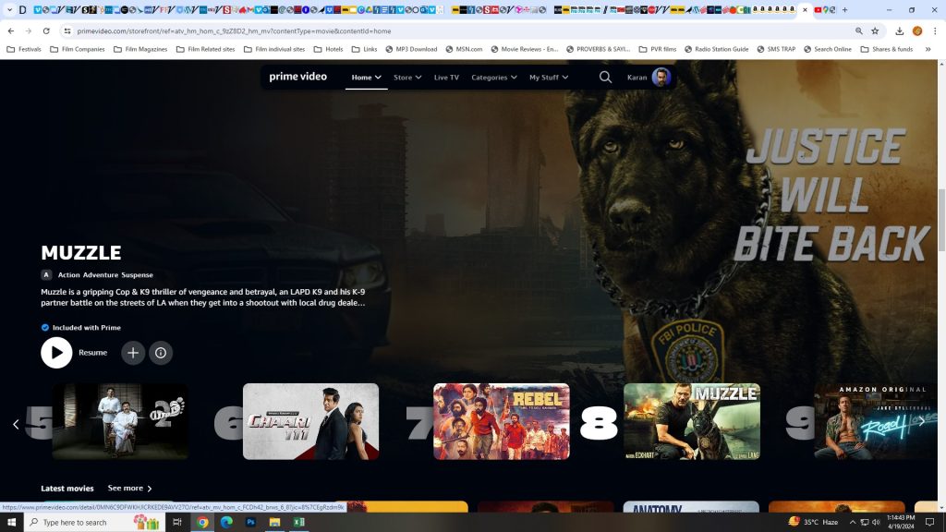The image size is (946, 532).
Task: Click the browser address bar URL
Action: click(234, 30)
